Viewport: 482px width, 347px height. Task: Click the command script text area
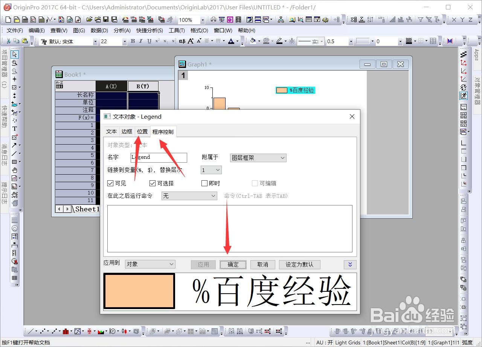tap(230, 229)
